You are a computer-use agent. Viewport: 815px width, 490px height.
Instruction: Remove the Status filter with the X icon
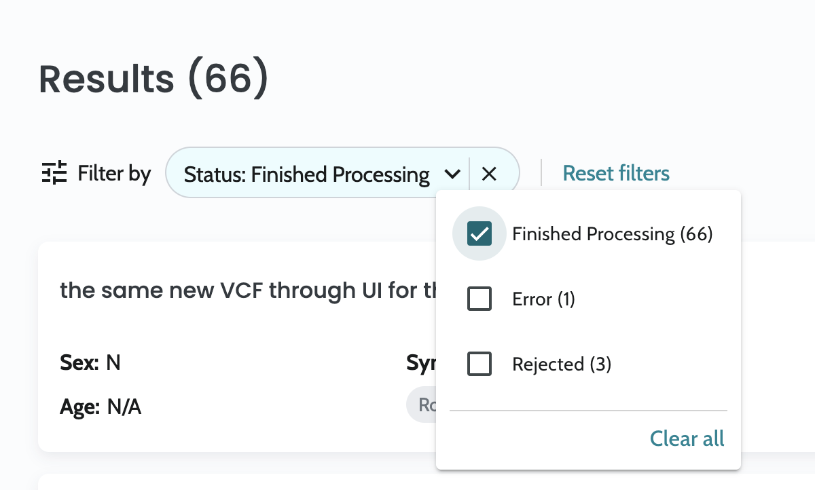[489, 174]
